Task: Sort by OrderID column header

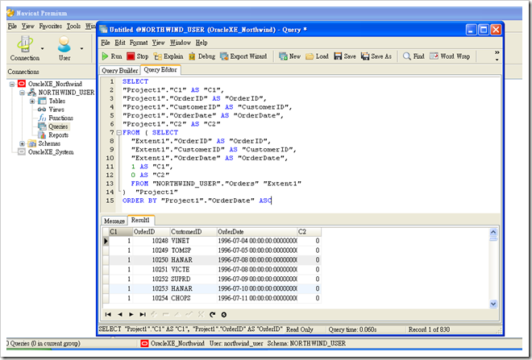Action: pos(152,232)
